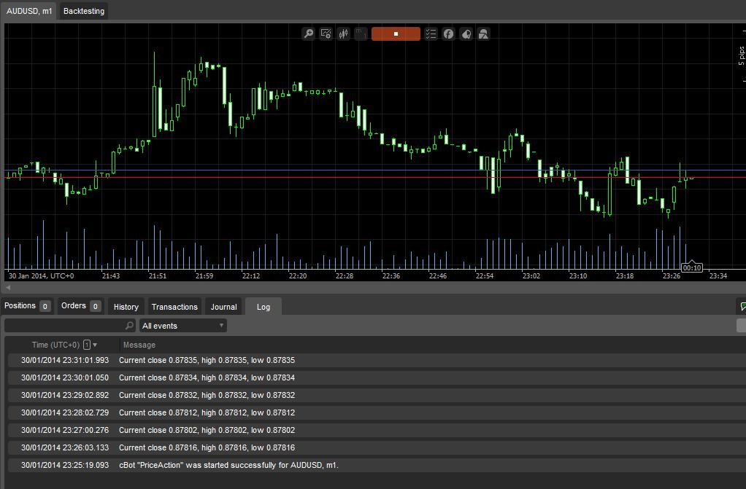Open the chart settings icon
Screen dimensions: 746x489
326,34
